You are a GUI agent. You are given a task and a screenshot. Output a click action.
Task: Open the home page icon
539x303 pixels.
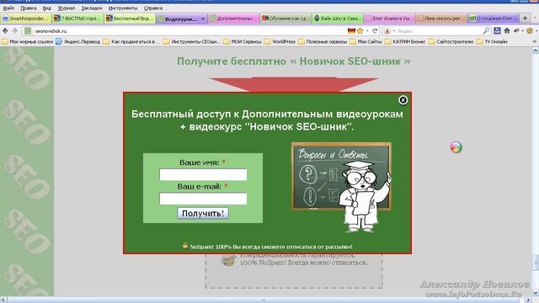tap(507, 31)
